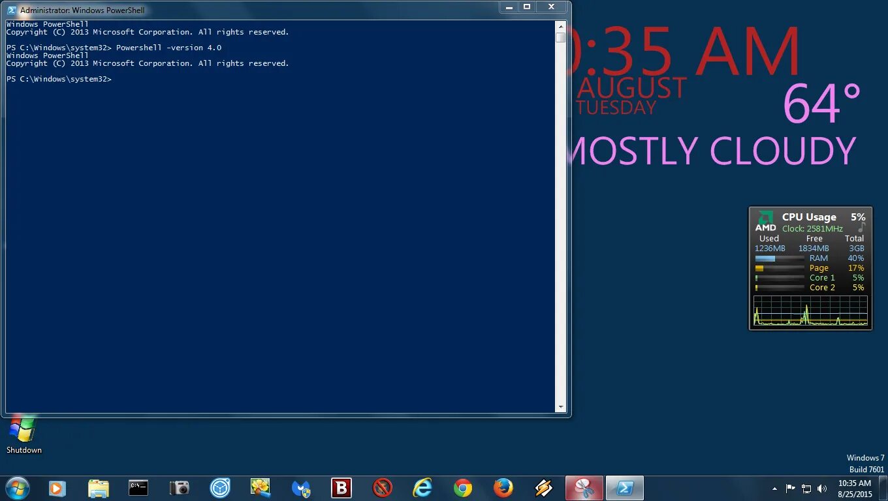Click the Show Desktop strip beside clock
The height and width of the screenshot is (501, 888).
coord(883,488)
